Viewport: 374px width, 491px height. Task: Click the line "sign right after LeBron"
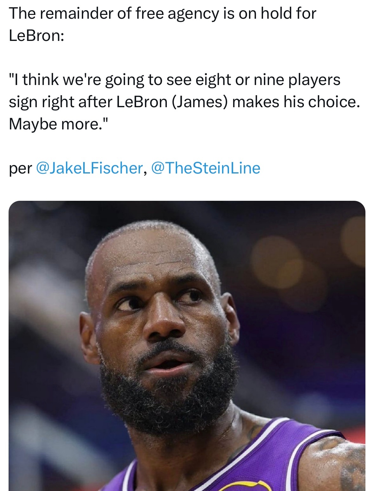coord(184,102)
